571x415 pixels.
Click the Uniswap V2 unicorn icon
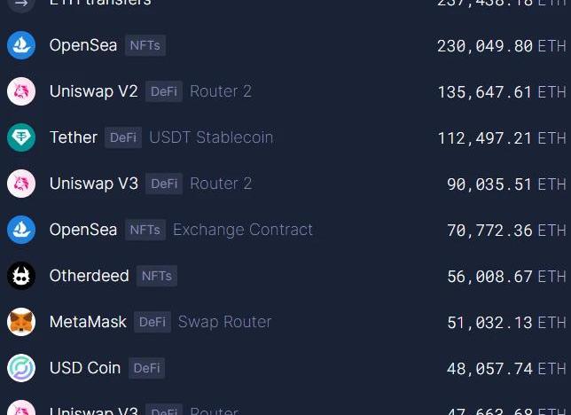click(21, 91)
